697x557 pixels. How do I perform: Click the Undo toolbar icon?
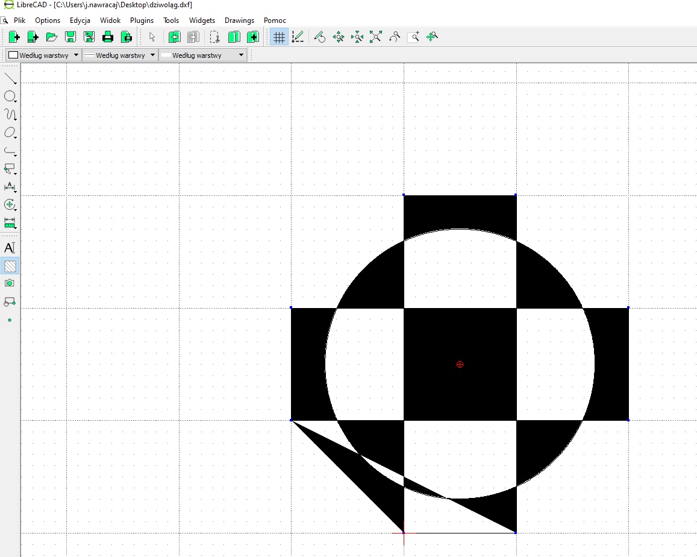(174, 37)
